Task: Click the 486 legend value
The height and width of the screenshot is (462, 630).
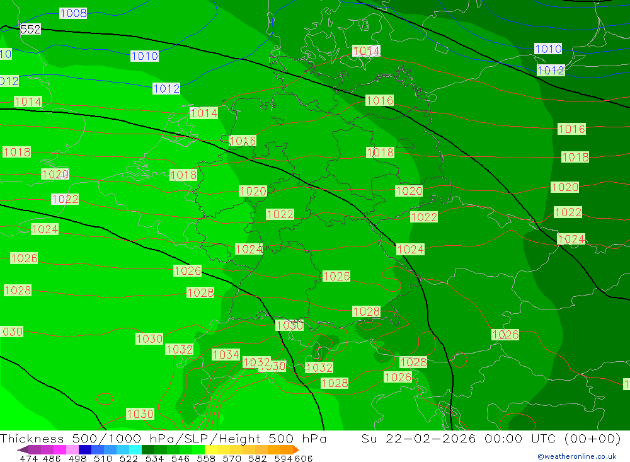Action: coord(52,458)
